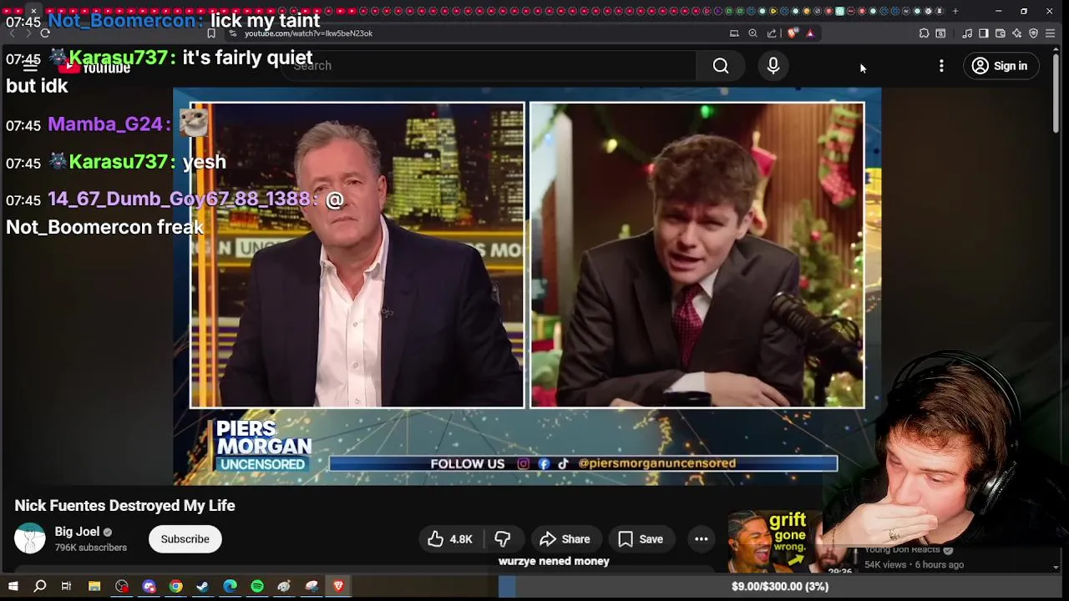The width and height of the screenshot is (1069, 601).
Task: Click the cast/screen icon in address bar
Action: (x=734, y=33)
